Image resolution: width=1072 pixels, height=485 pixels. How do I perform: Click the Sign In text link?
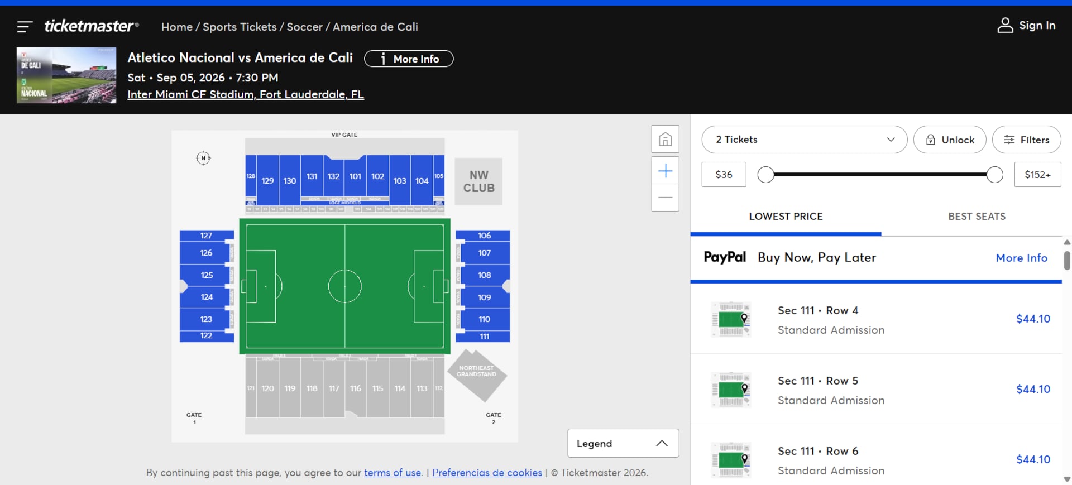[x=1037, y=25]
